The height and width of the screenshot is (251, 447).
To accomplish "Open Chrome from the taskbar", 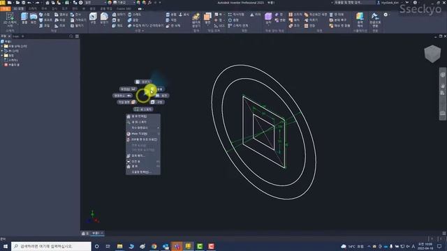I will [x=154, y=246].
